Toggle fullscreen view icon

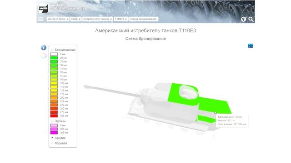(251, 46)
